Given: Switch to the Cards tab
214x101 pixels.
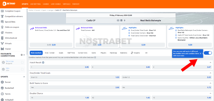Looking at the screenshot, I should 94,53.
